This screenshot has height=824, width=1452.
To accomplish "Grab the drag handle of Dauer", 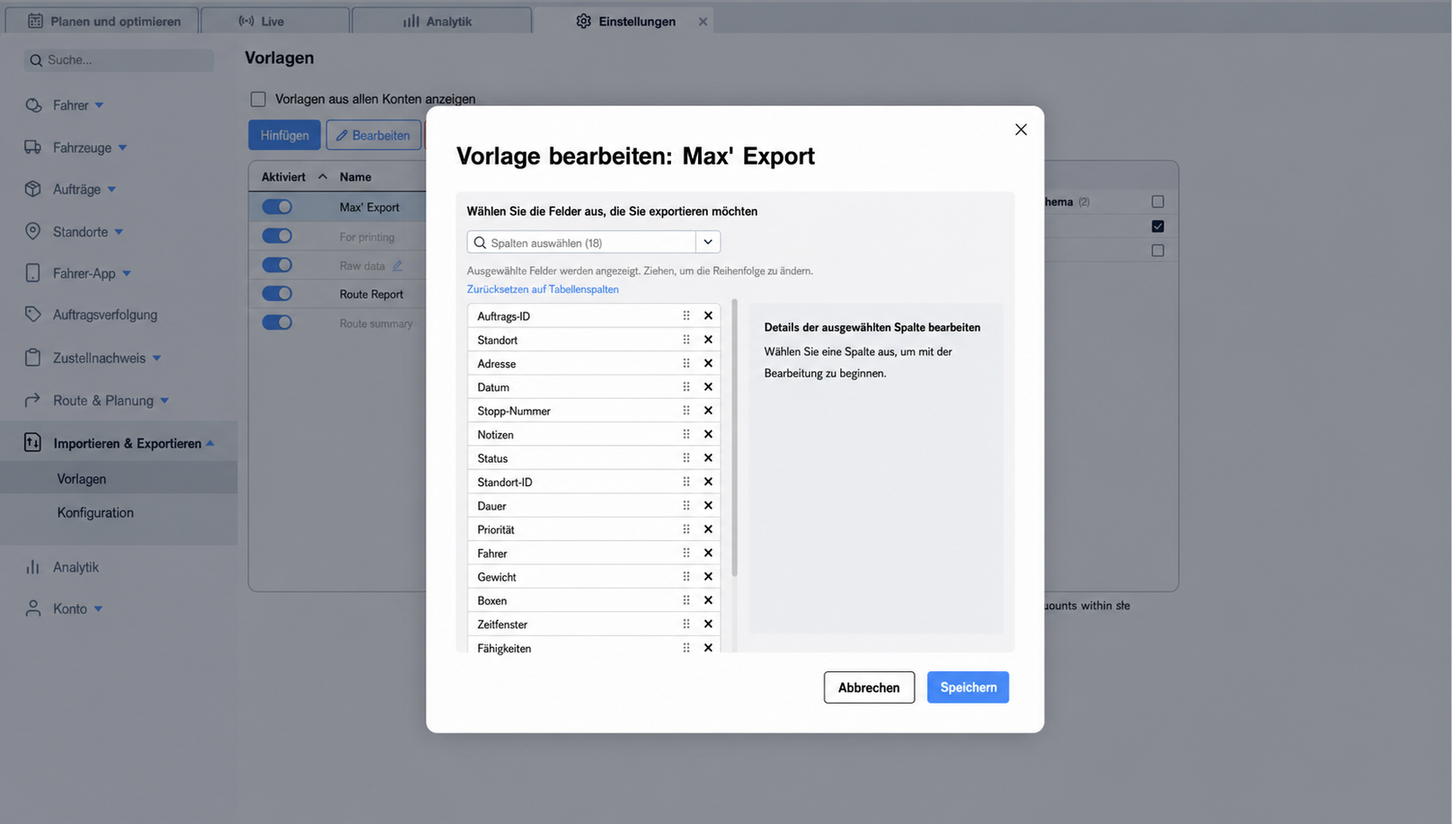I will pos(686,505).
